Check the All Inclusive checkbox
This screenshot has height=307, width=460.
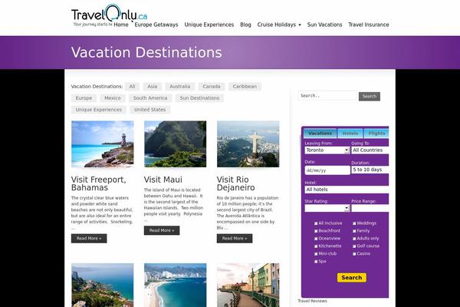(x=316, y=223)
